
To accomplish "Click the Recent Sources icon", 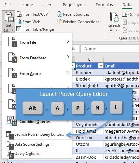I will coord(60,14).
